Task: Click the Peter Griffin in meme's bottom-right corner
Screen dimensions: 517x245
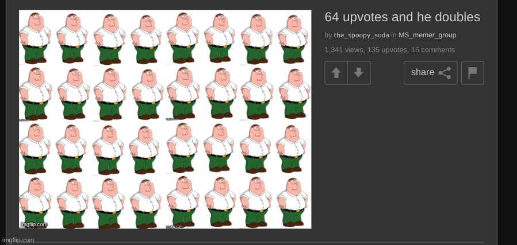Action: [293, 202]
